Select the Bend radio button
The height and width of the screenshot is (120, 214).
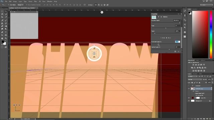click(x=161, y=38)
